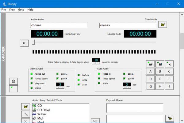Enable the before timing option
Image resolution: width=184 pixels, height=123 pixels.
tap(79, 75)
